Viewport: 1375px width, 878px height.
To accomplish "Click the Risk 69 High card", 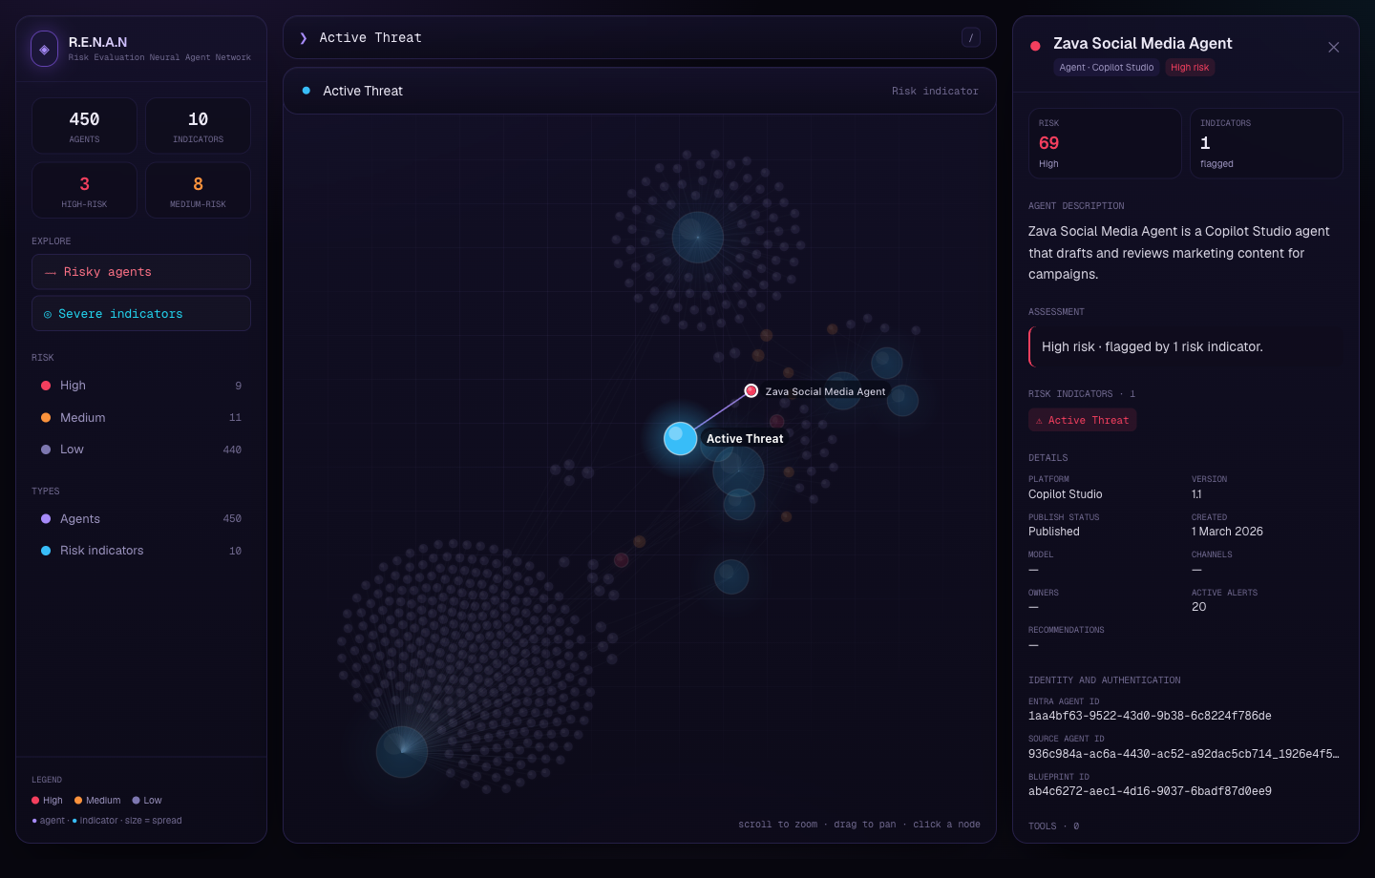I will pyautogui.click(x=1105, y=143).
